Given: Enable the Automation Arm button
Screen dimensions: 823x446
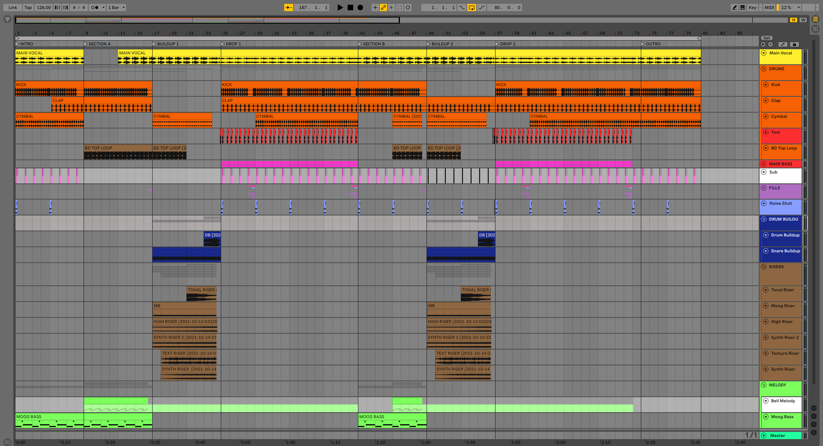Looking at the screenshot, I should point(383,7).
